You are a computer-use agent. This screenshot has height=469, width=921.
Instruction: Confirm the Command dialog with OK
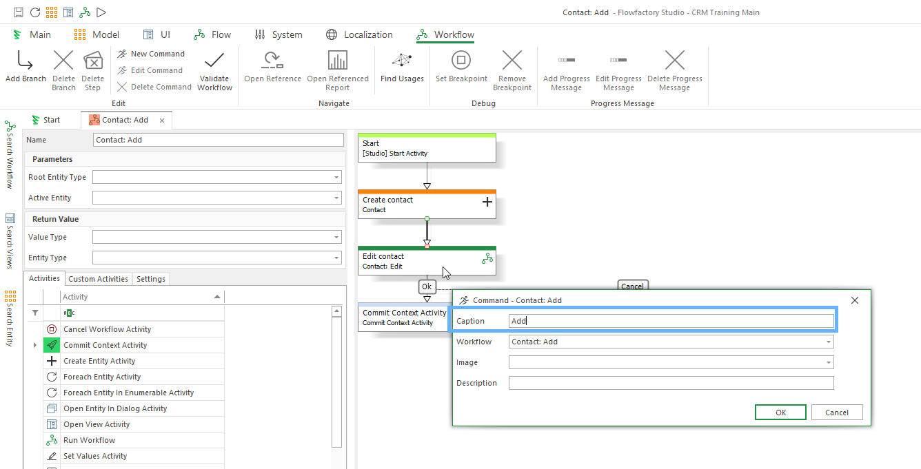coord(780,413)
